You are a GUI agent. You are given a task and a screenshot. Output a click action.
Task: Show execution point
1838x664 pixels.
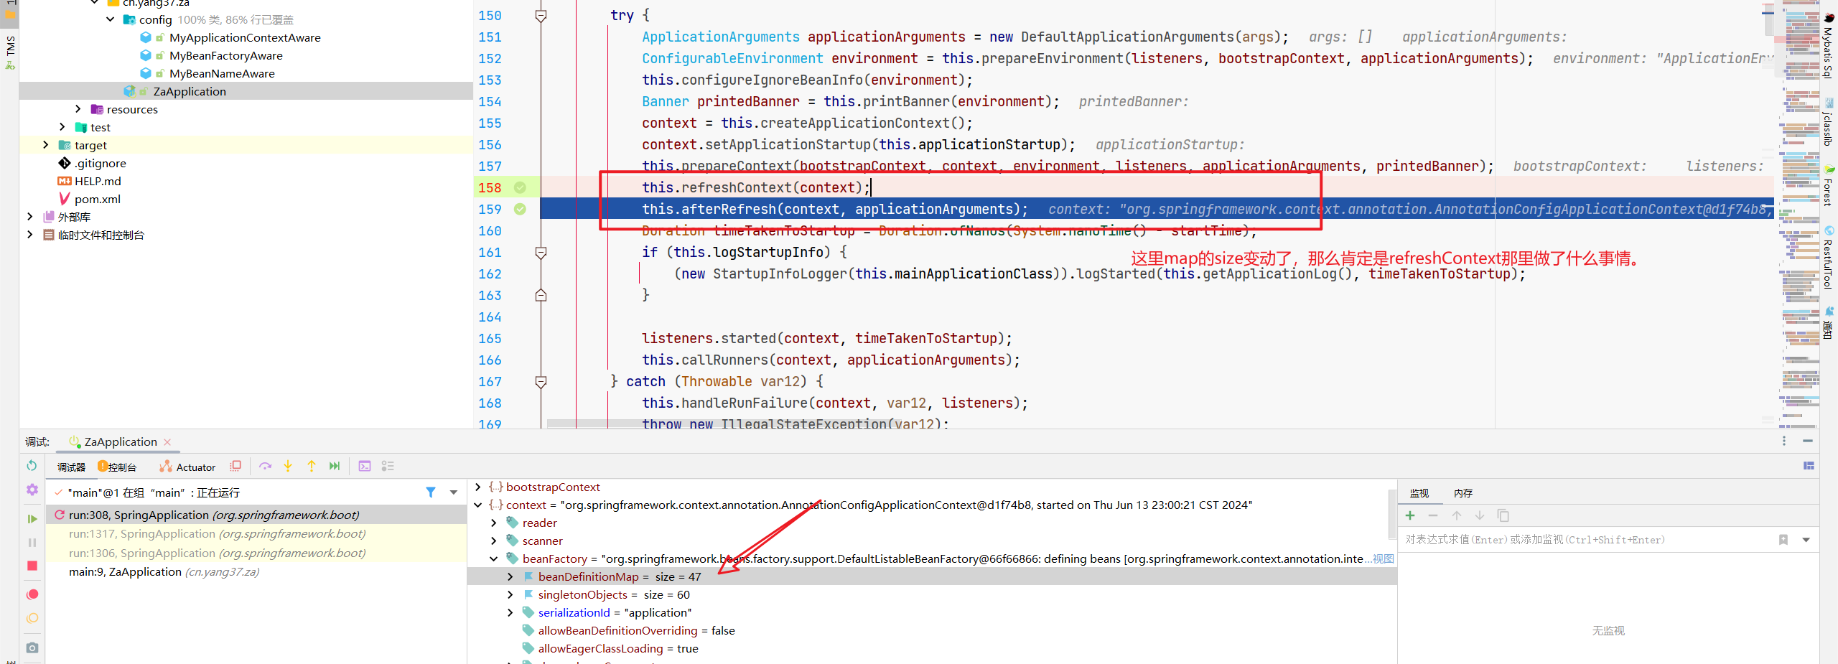[x=235, y=466]
